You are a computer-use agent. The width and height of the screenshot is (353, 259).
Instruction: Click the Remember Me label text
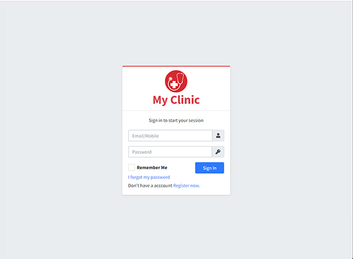pos(152,167)
